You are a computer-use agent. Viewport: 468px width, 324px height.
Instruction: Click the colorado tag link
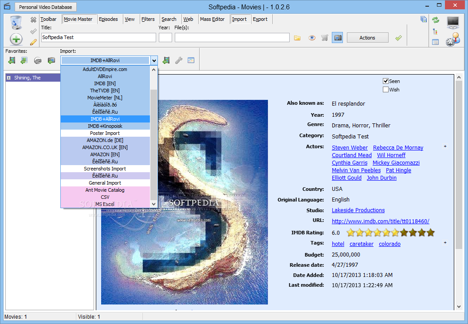click(389, 244)
